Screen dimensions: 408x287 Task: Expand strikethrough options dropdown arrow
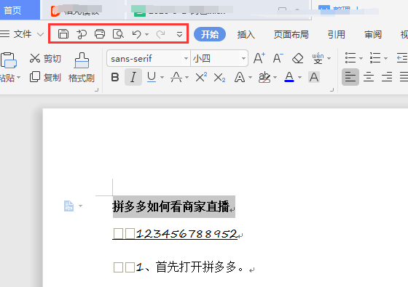click(187, 77)
